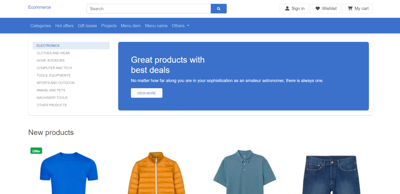
Task: Focus the Search input field
Action: tap(149, 9)
